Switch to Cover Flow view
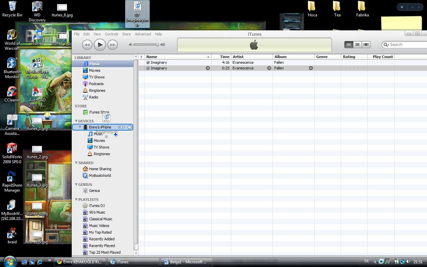The width and height of the screenshot is (427, 267). pos(366,44)
